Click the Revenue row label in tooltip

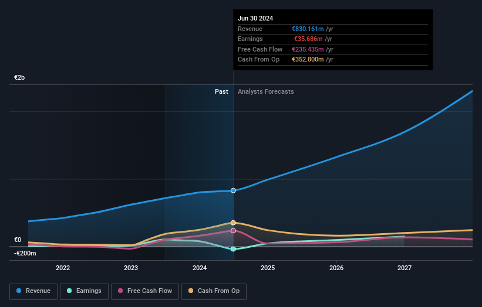coord(250,29)
